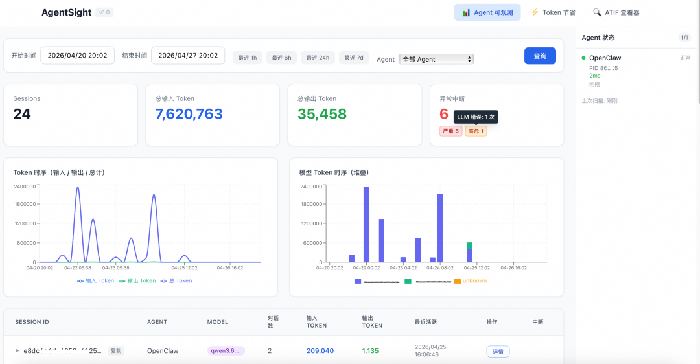This screenshot has width=700, height=364.
Task: Click the red 异常中断 count 6
Action: [444, 114]
